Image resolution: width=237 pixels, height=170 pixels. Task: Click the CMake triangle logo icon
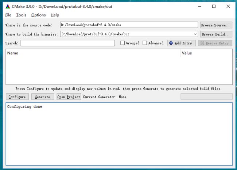[x=8, y=7]
